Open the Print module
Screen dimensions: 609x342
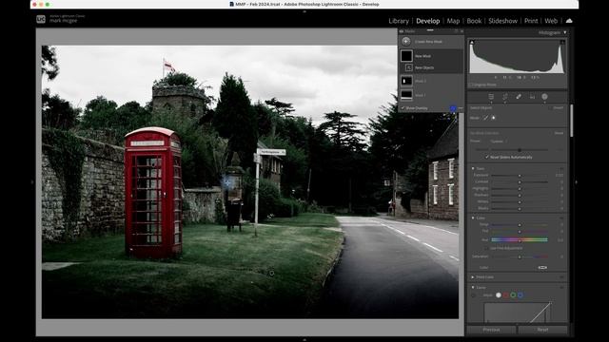point(531,21)
